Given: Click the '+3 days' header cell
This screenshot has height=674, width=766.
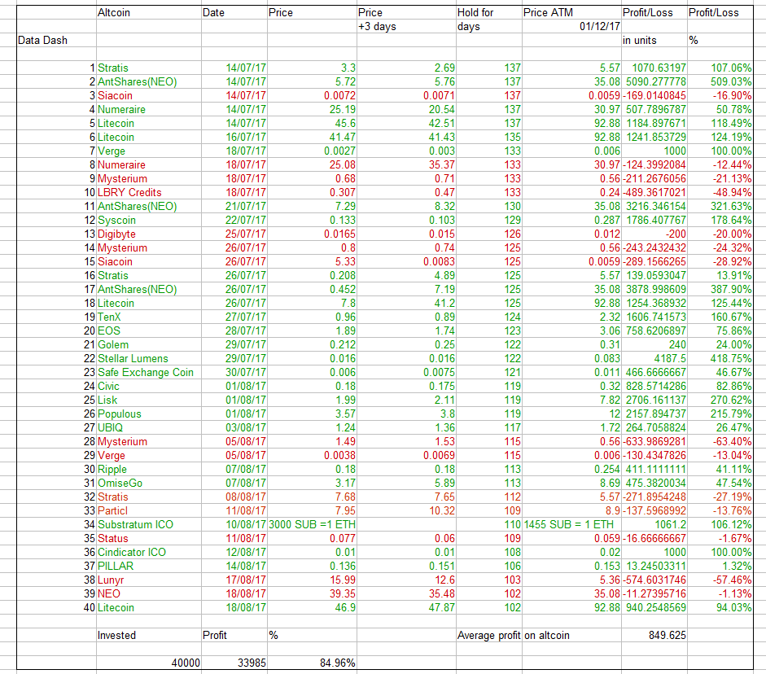Looking at the screenshot, I should (406, 26).
